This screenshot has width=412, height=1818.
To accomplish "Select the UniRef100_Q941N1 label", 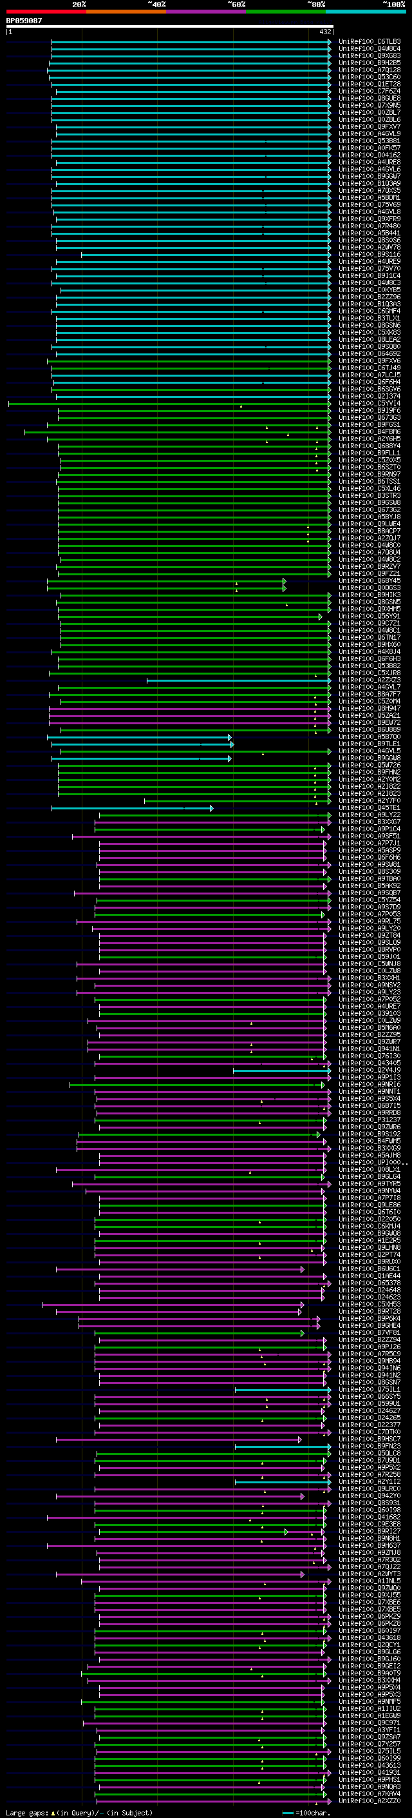I will pyautogui.click(x=370, y=1049).
